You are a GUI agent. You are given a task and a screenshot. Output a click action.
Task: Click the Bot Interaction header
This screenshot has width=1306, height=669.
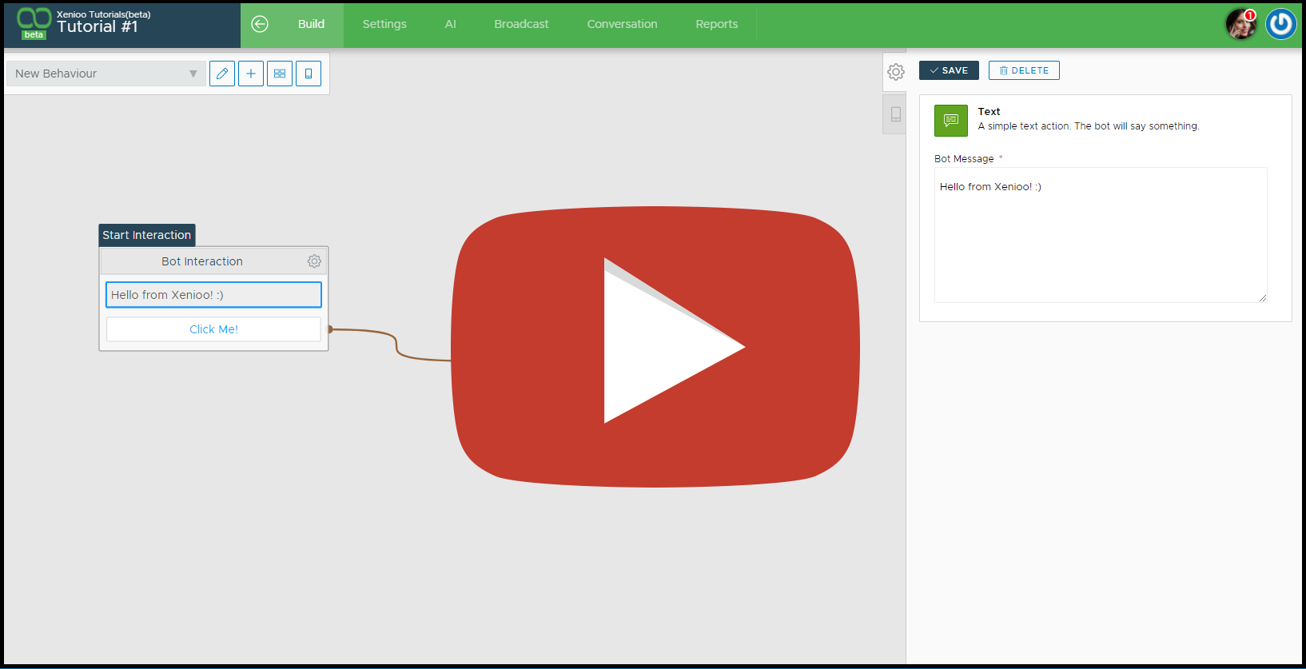pos(202,261)
